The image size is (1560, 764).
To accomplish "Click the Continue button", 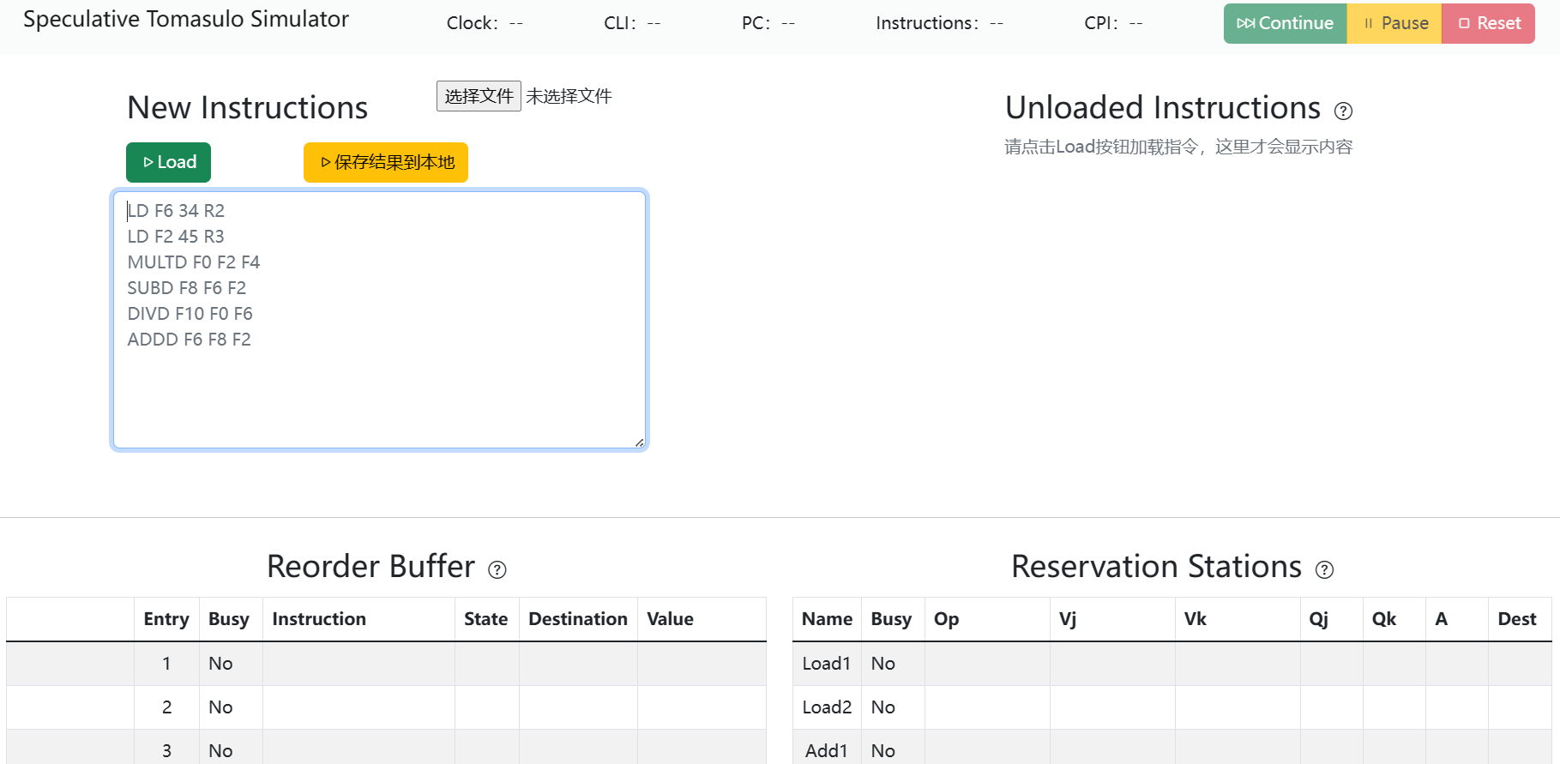I will [x=1285, y=23].
